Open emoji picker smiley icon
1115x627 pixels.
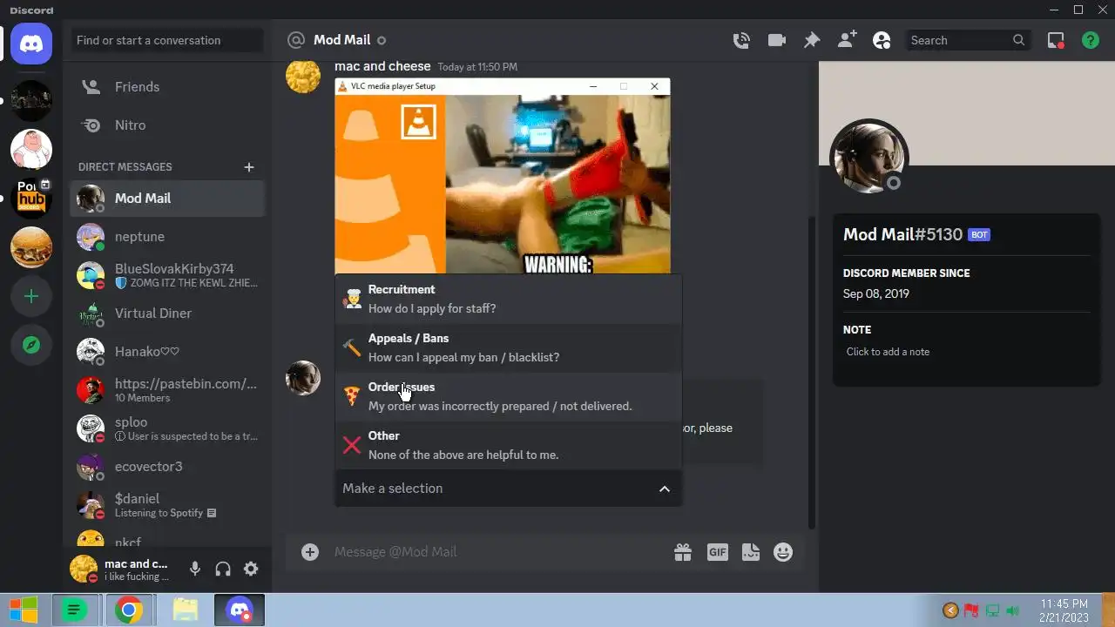coord(783,552)
